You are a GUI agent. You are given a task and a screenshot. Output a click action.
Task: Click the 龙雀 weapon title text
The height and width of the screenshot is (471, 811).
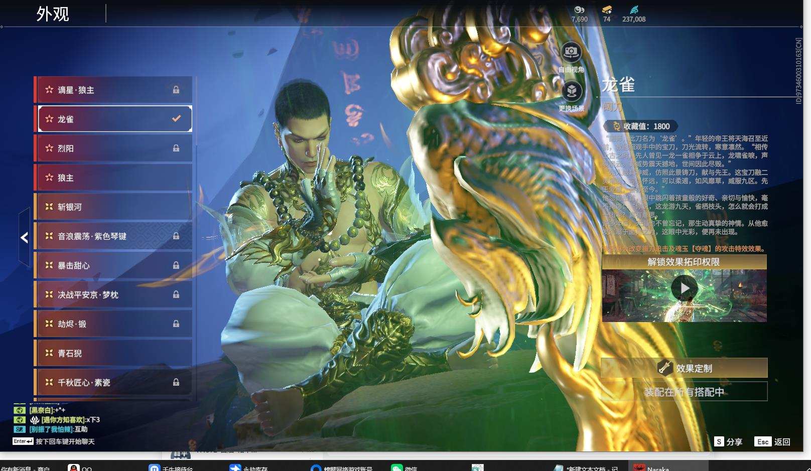619,85
